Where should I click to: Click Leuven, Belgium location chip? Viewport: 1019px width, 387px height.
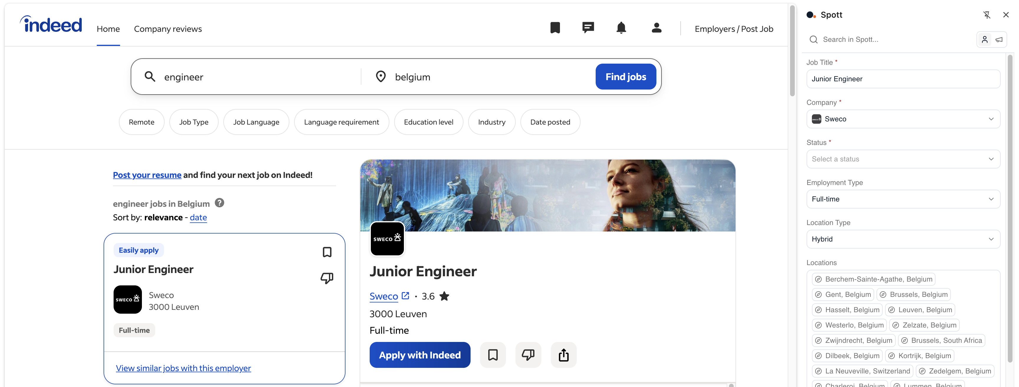[x=920, y=310]
